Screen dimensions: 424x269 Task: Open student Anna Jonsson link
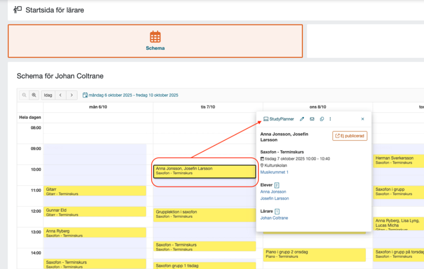tap(273, 191)
